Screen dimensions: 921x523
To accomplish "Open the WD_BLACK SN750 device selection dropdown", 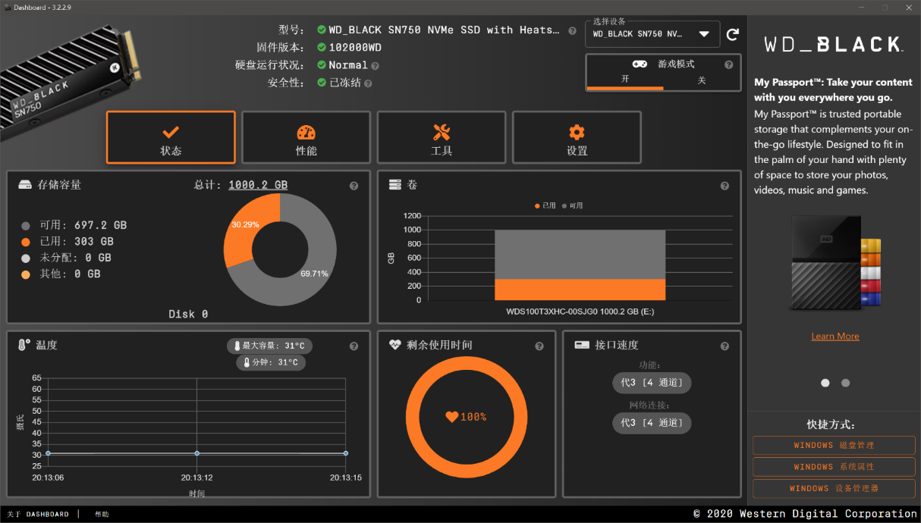I will click(652, 34).
